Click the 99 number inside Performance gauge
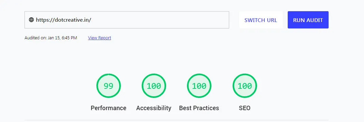This screenshot has height=122, width=364. (x=108, y=86)
